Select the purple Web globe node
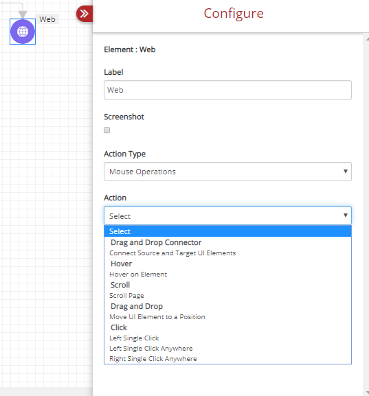 point(23,32)
